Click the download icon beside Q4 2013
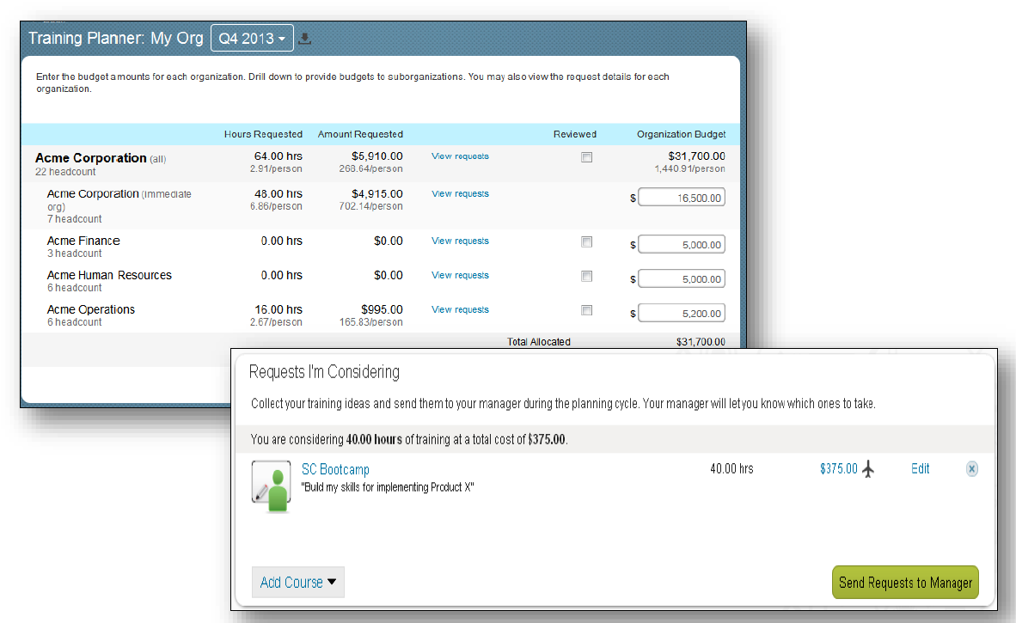 coord(304,39)
